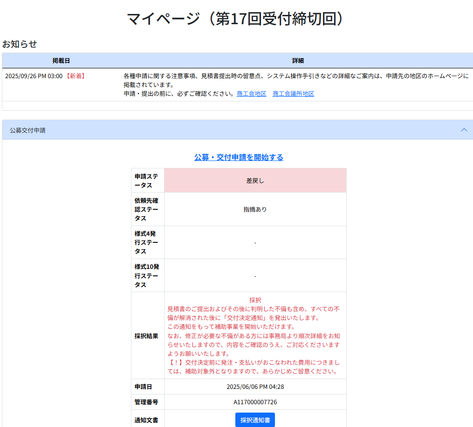The width and height of the screenshot is (473, 427).
Task: Click the 指摘あり status value
Action: pyautogui.click(x=255, y=209)
